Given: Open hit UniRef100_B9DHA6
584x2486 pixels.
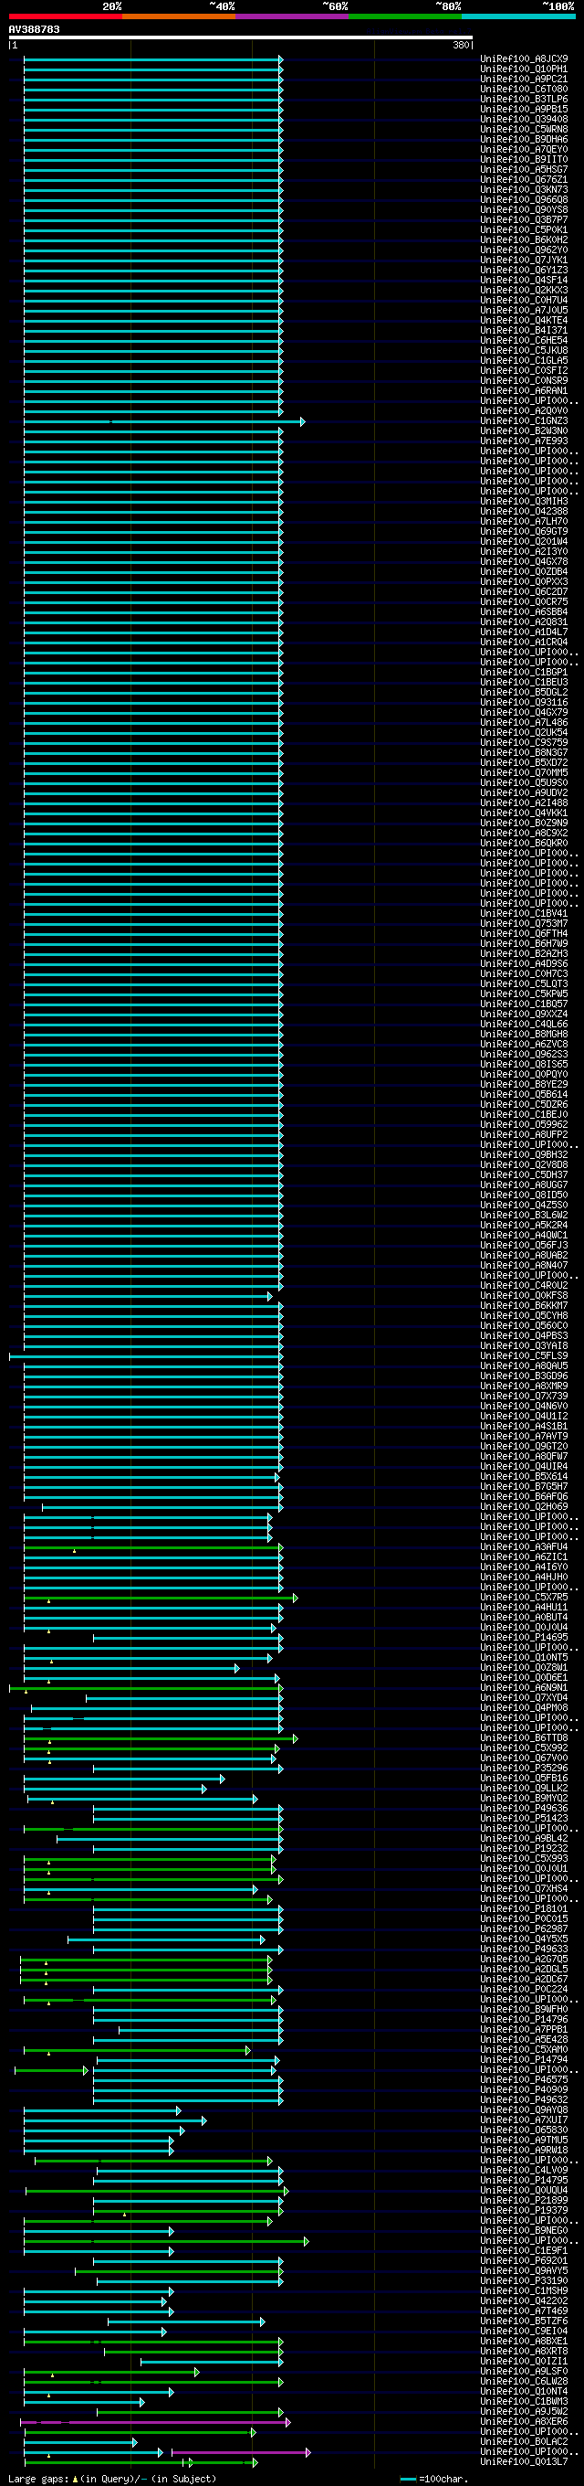Looking at the screenshot, I should (525, 140).
